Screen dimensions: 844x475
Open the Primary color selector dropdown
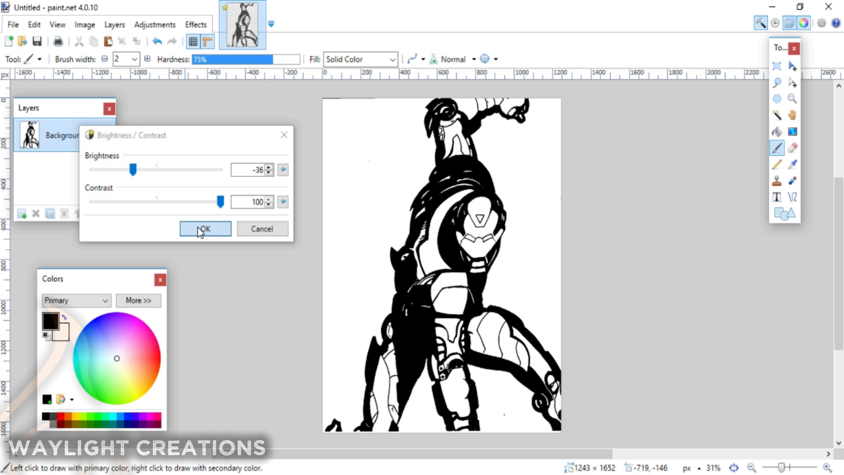pos(76,300)
